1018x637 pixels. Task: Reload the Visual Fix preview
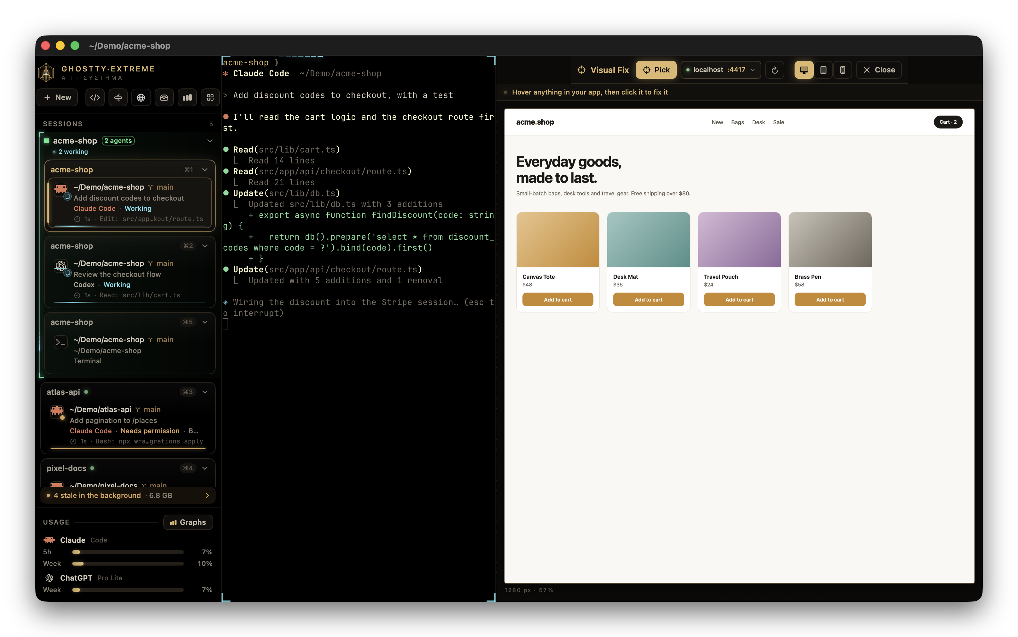click(774, 70)
